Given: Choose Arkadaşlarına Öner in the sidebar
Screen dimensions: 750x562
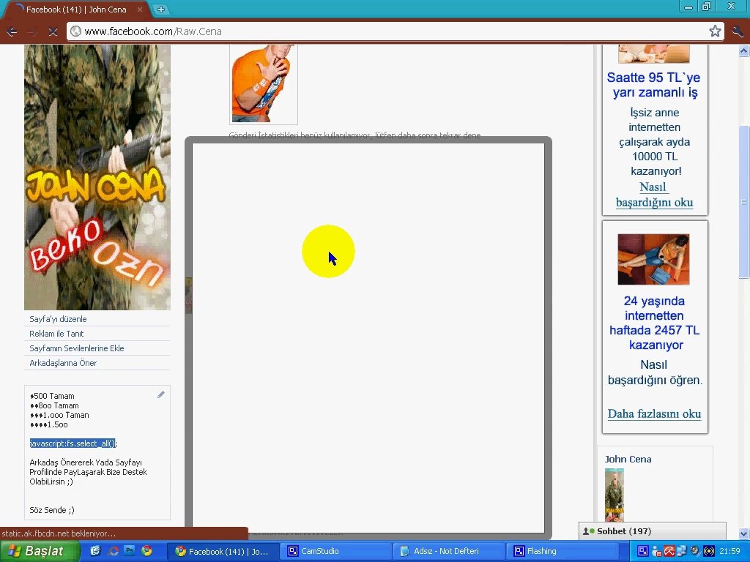Looking at the screenshot, I should coord(63,363).
